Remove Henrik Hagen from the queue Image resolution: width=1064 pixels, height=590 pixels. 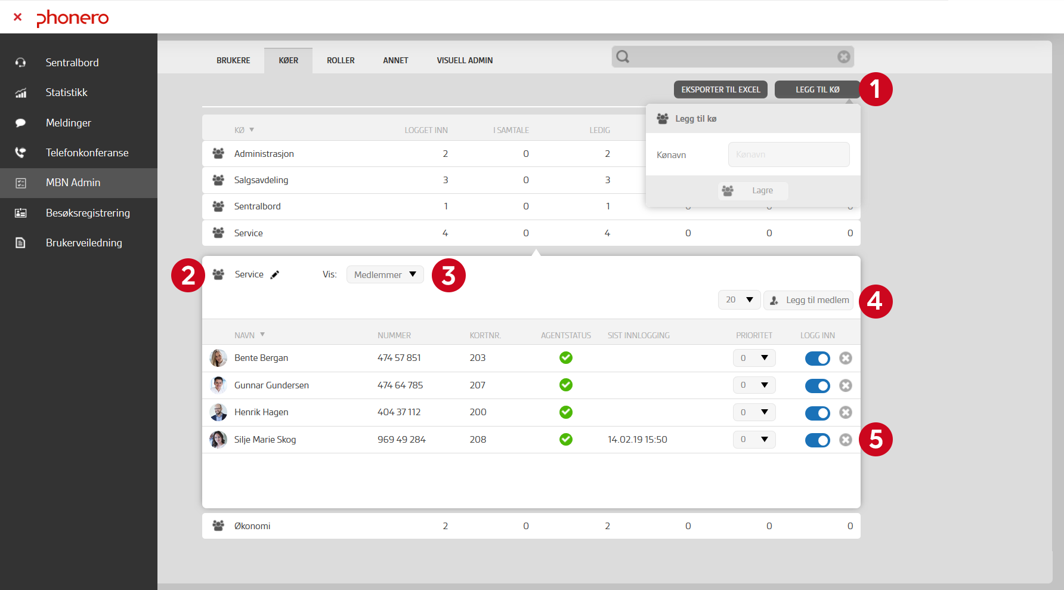[846, 412]
